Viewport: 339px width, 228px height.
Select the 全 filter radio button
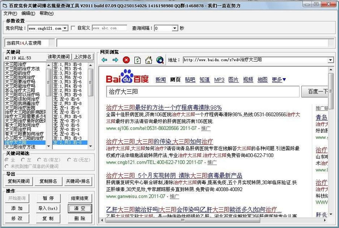click(7, 160)
